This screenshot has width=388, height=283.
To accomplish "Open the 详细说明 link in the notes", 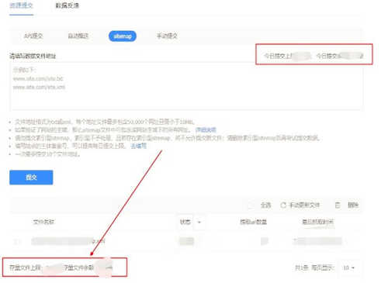I will [x=206, y=129].
